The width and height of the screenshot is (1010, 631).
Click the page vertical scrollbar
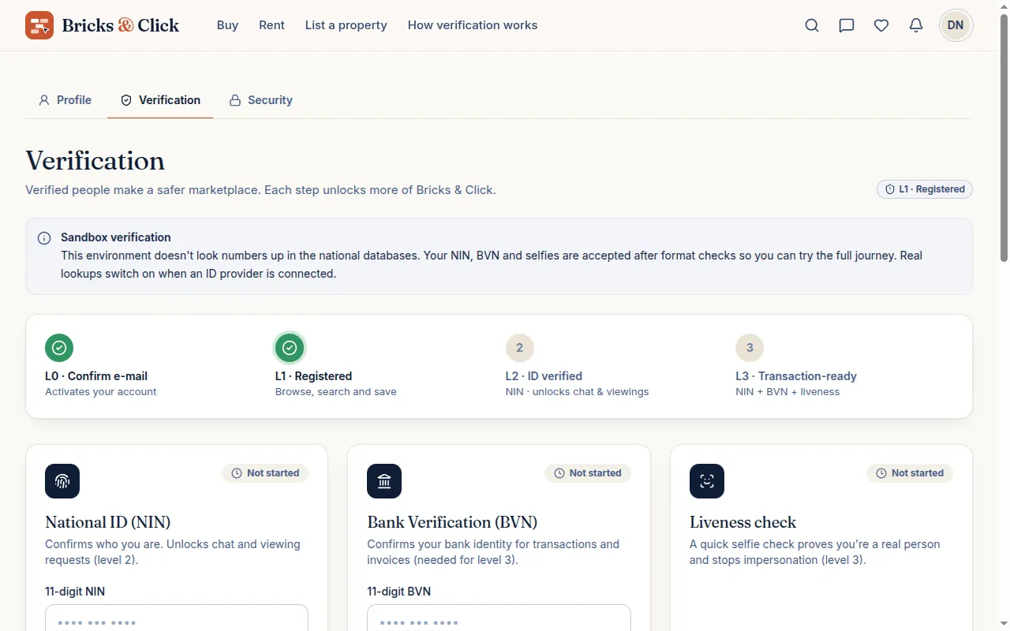(x=1004, y=138)
